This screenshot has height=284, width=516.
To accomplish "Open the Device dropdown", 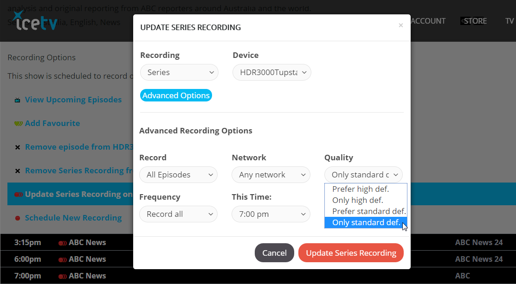I will [x=272, y=72].
